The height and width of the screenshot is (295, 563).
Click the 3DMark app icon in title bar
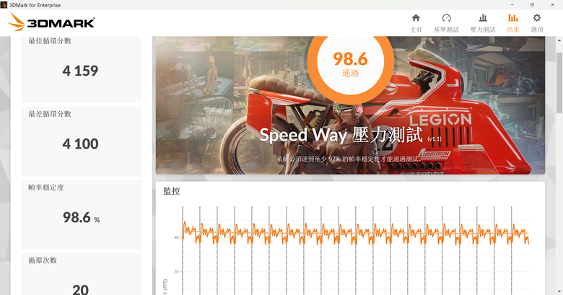pos(4,4)
